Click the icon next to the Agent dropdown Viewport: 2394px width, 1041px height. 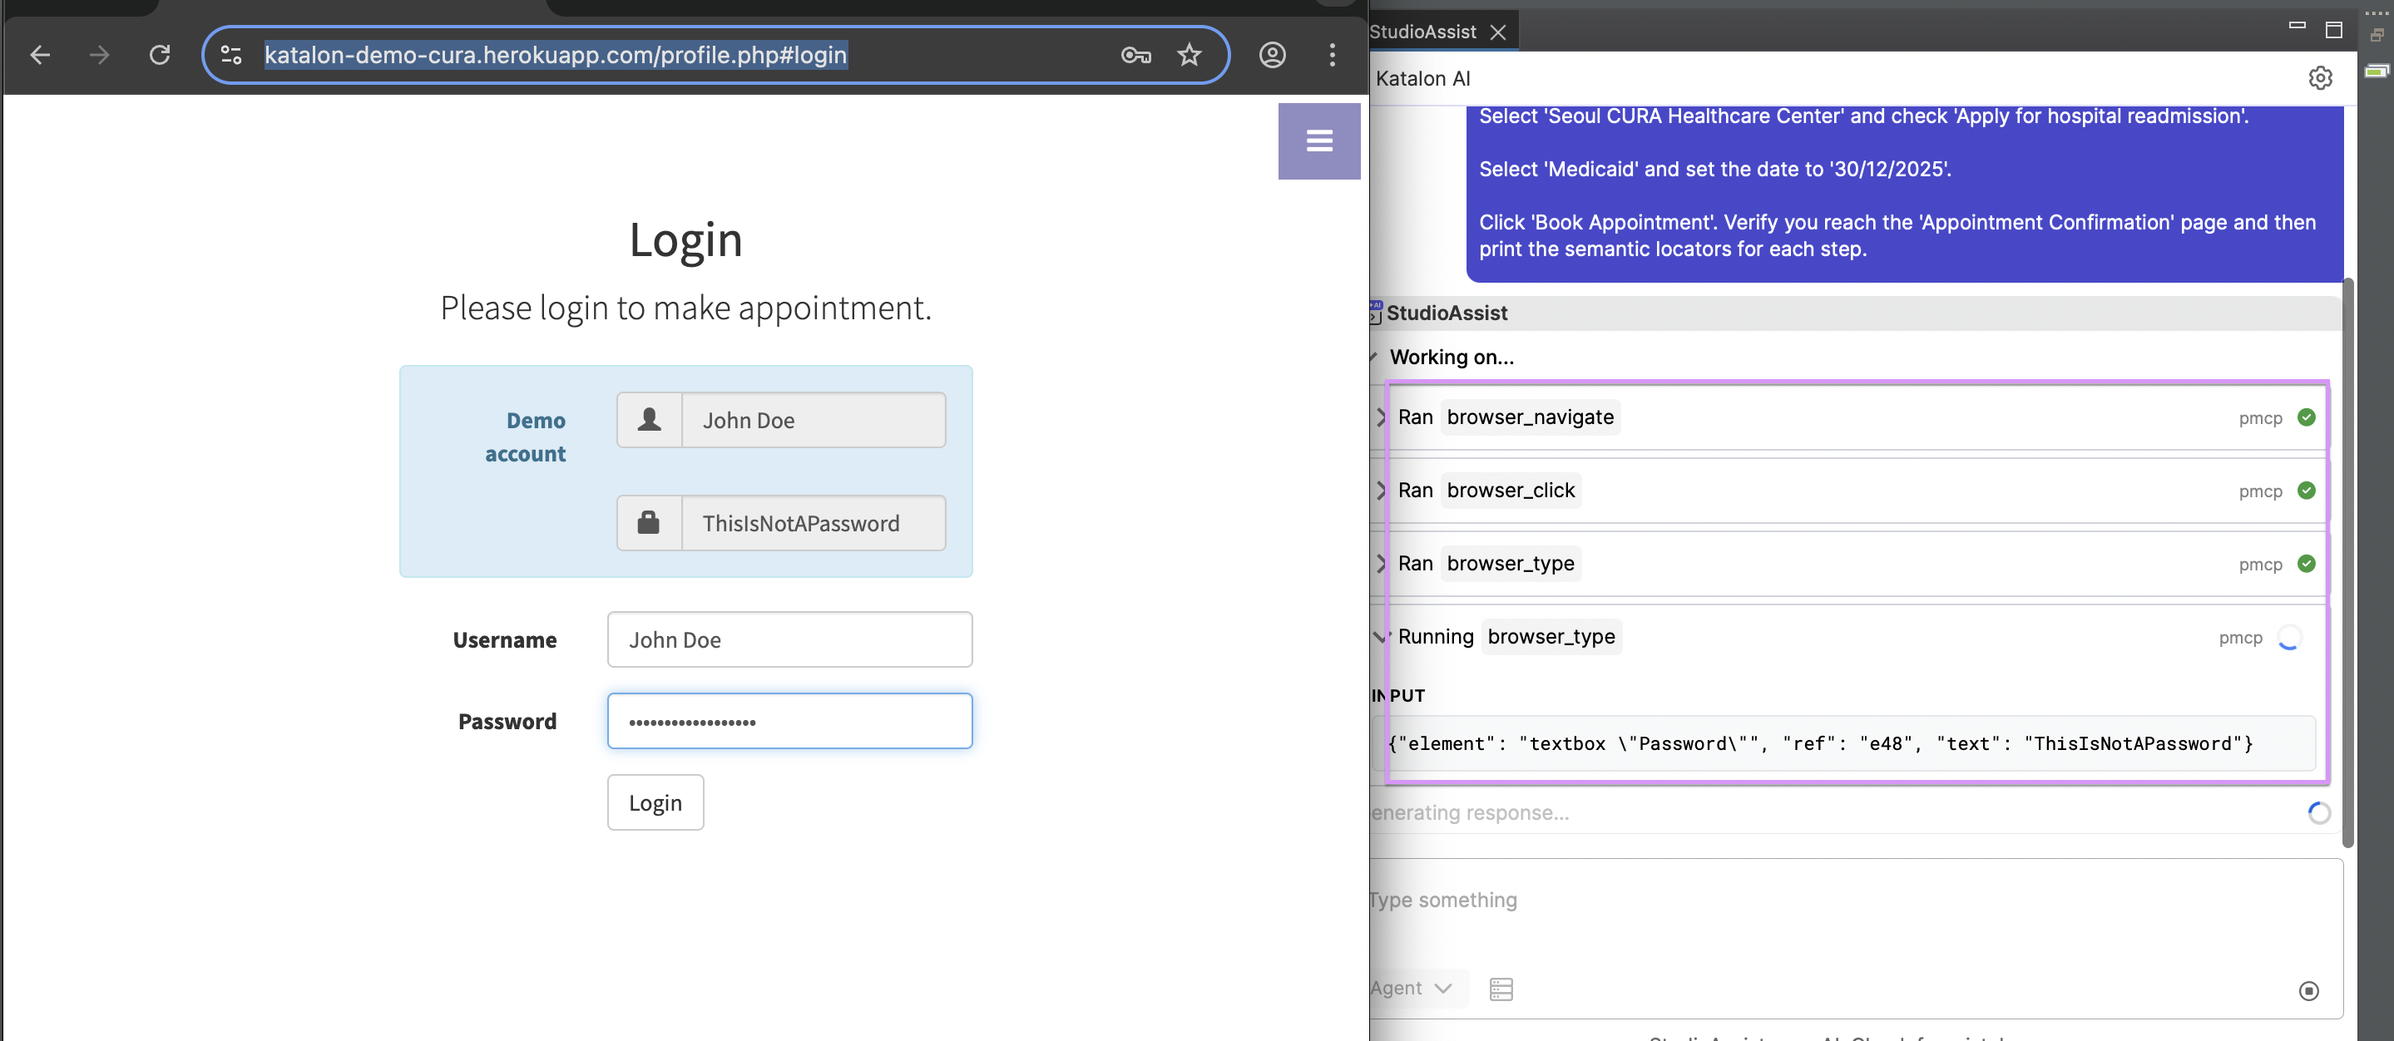click(1501, 989)
